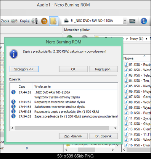The height and width of the screenshot is (159, 151).
Task: Click the info icon of 17:45:35 log row
Action: click(13, 111)
